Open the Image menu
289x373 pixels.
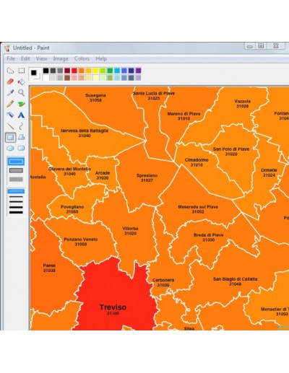pyautogui.click(x=61, y=58)
